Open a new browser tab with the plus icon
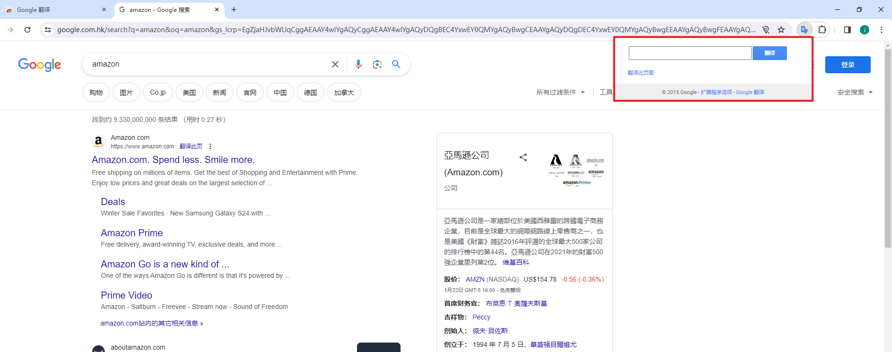892x352 pixels. point(234,9)
